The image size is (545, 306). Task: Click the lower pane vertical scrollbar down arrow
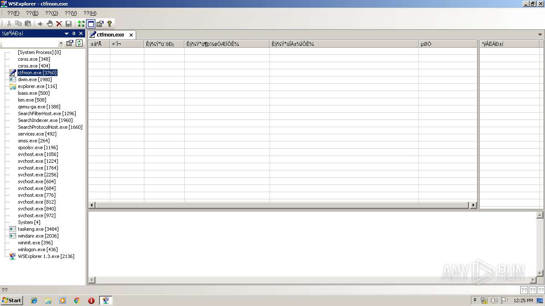pyautogui.click(x=540, y=273)
